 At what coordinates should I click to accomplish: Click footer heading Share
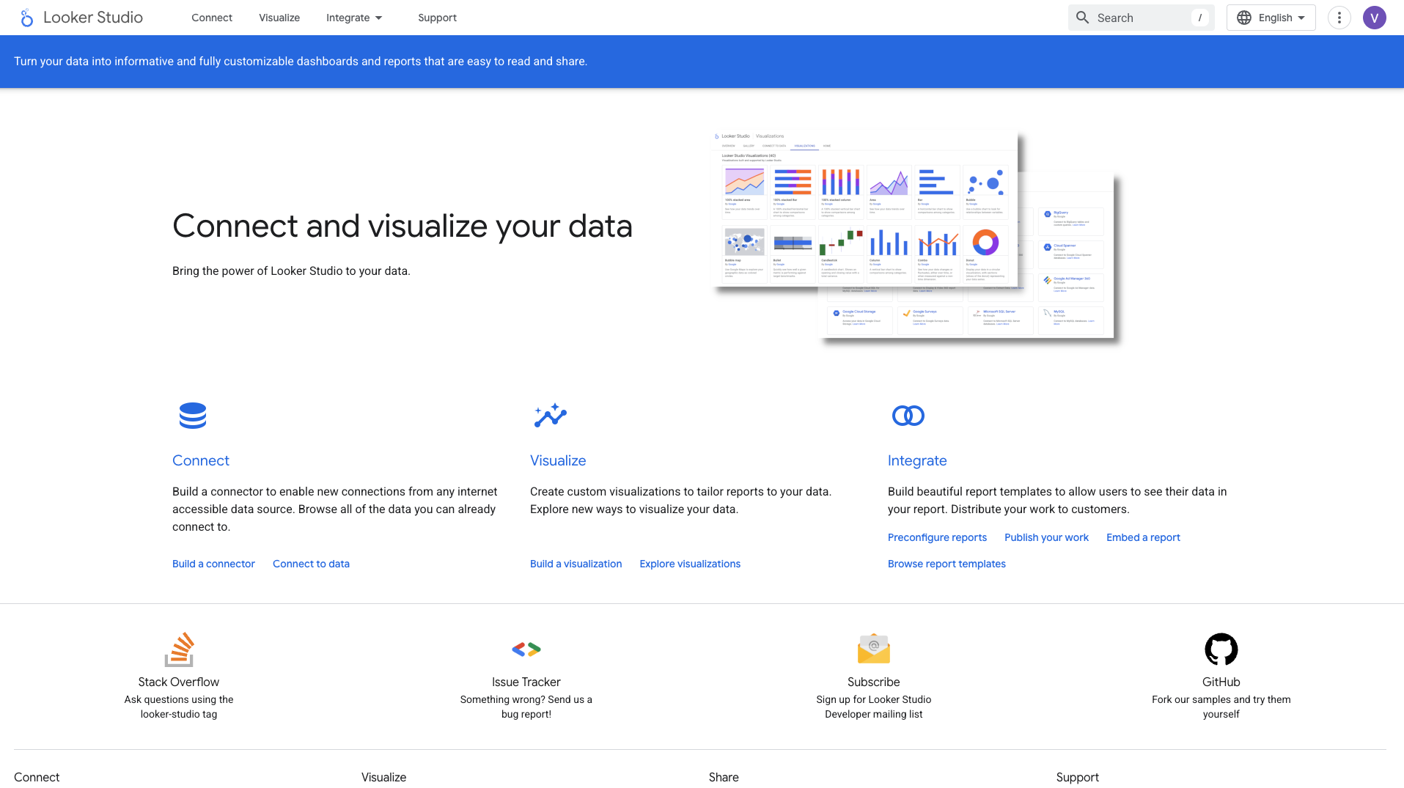point(724,777)
